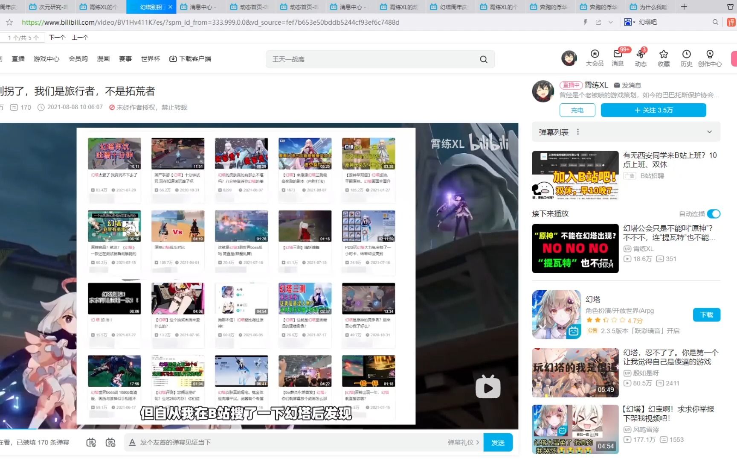This screenshot has width=737, height=461.
Task: Click the 充电 charge button
Action: 577,110
